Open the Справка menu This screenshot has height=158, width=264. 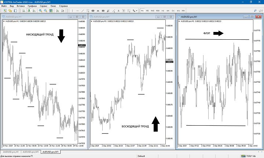63,6
